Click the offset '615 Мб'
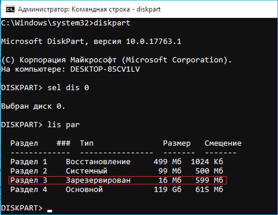This screenshot has width=278, height=215. 209,189
